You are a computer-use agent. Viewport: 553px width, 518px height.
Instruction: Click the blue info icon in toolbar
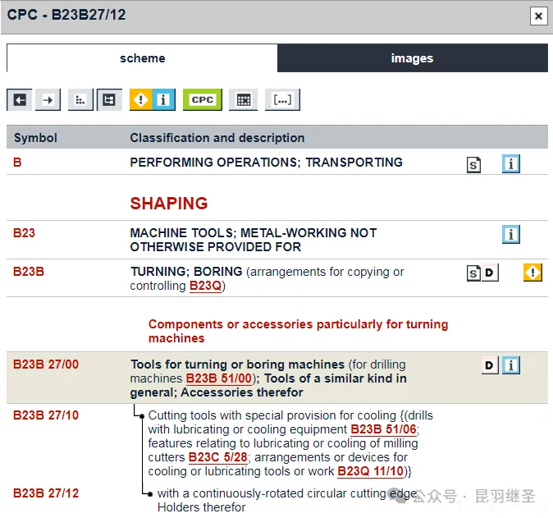click(163, 100)
